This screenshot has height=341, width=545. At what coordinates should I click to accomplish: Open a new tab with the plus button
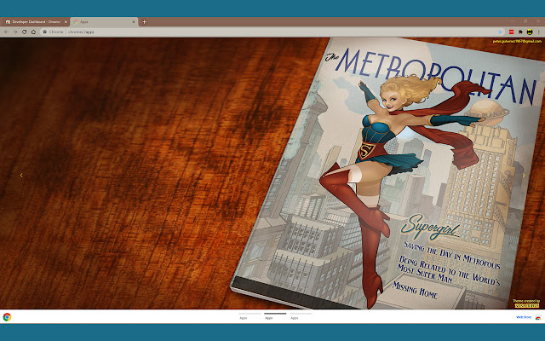pyautogui.click(x=144, y=21)
